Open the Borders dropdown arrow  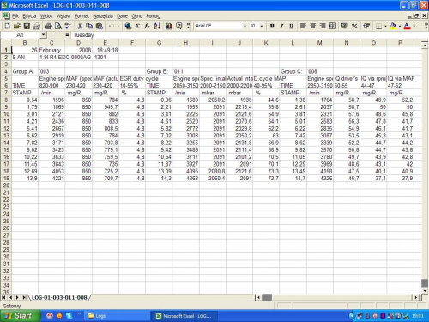point(385,26)
